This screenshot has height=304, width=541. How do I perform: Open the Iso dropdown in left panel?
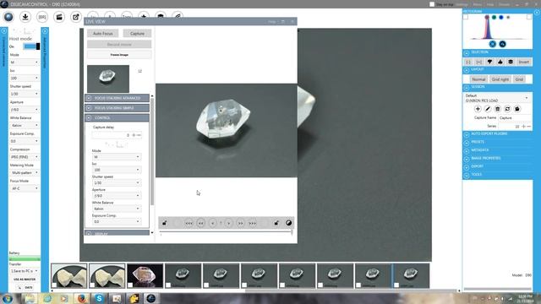(x=24, y=79)
